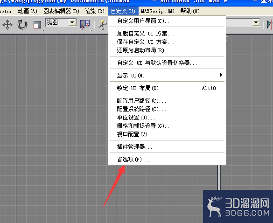Screen dimensions: 273x223
Task: Open 自定义 UI 与默认设置切换器...
Action: pos(167,63)
